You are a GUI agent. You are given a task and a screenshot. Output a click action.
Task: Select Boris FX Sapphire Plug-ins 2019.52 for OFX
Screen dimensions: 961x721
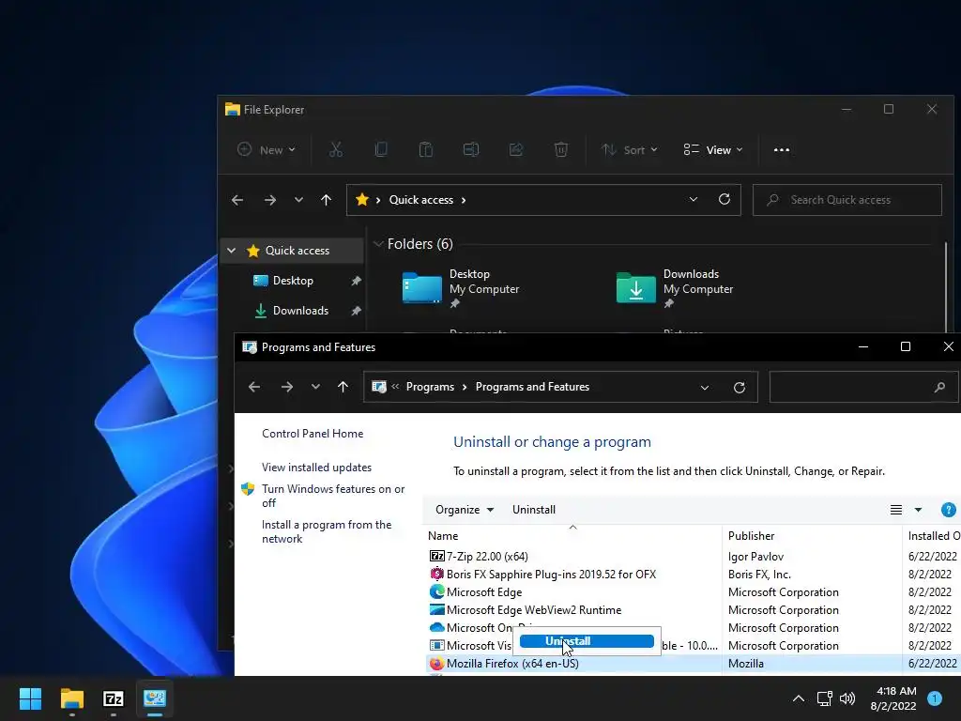click(x=693, y=574)
